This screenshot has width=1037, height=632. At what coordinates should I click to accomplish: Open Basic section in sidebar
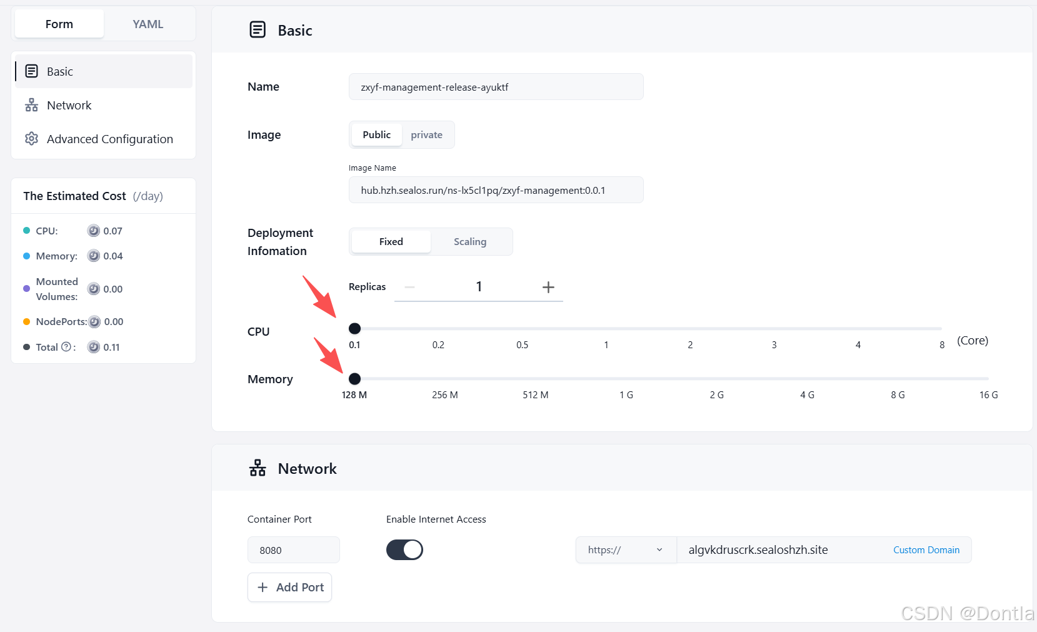104,71
